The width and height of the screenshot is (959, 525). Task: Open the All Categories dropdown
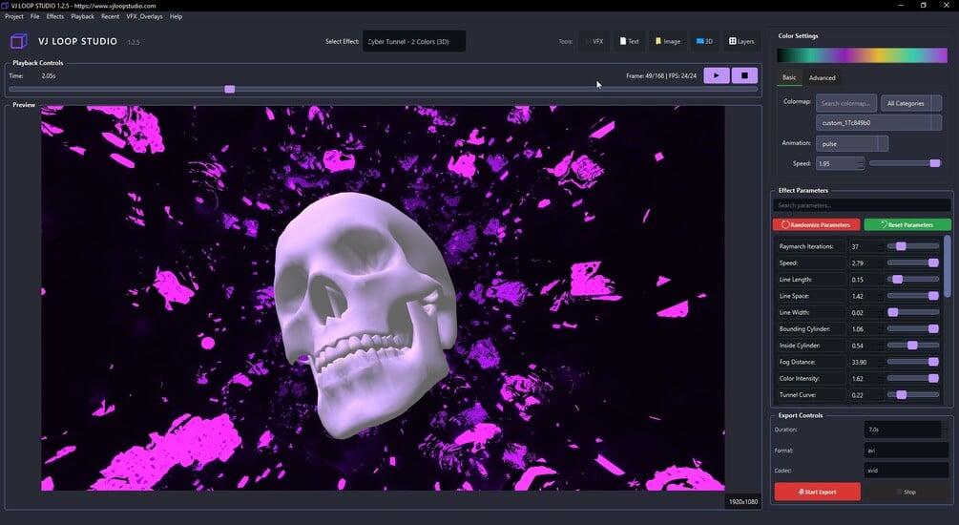click(910, 103)
